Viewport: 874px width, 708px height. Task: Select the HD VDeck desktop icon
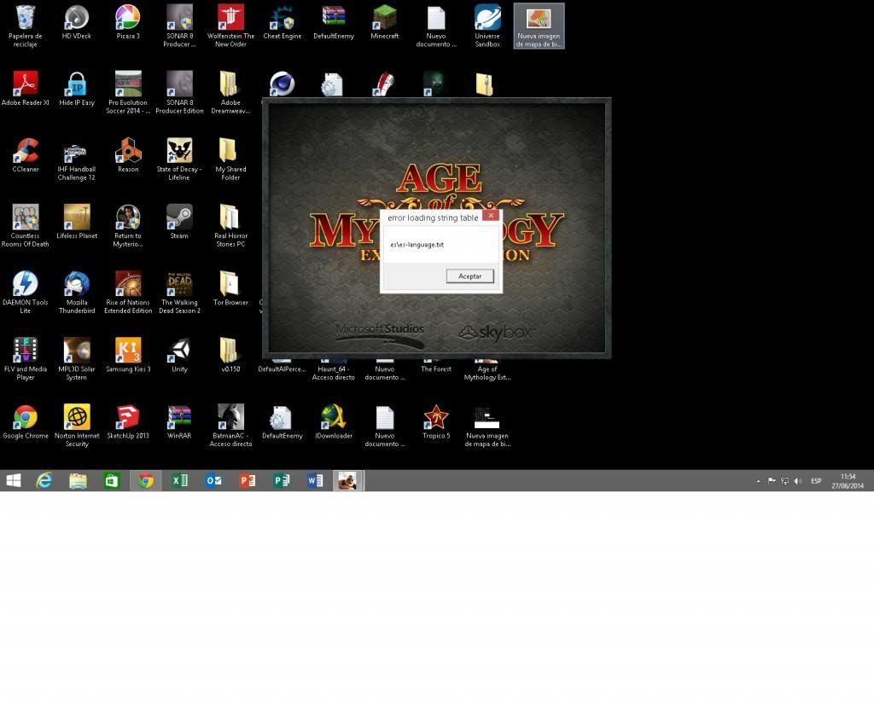pos(76,22)
